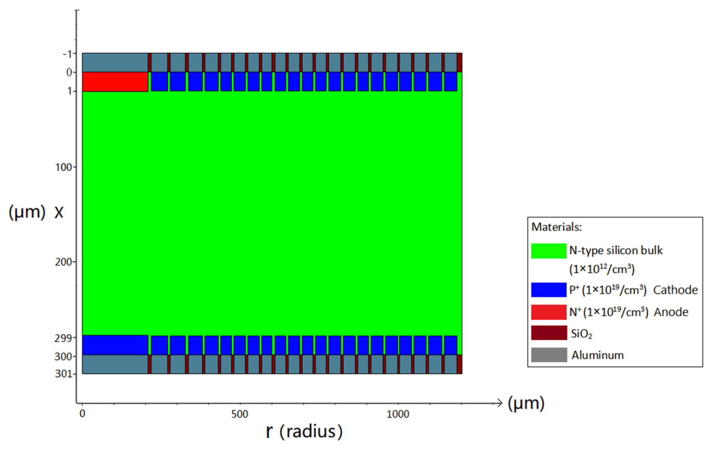The height and width of the screenshot is (449, 713).
Task: Click the large top-left aluminum contact block
Action: pyautogui.click(x=115, y=62)
